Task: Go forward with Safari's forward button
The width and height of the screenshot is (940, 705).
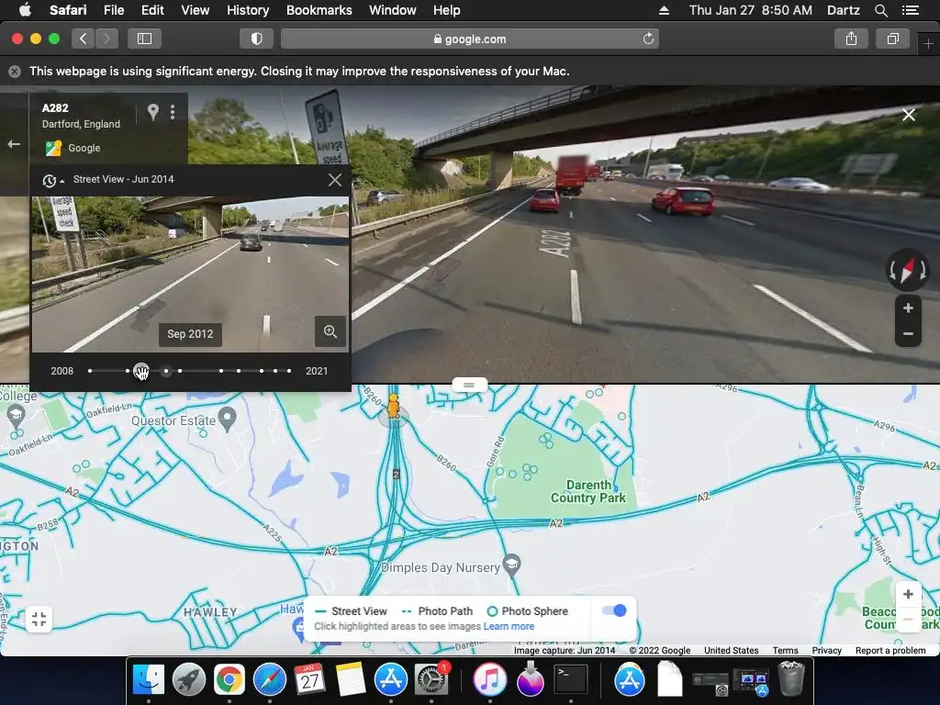Action: (x=106, y=39)
